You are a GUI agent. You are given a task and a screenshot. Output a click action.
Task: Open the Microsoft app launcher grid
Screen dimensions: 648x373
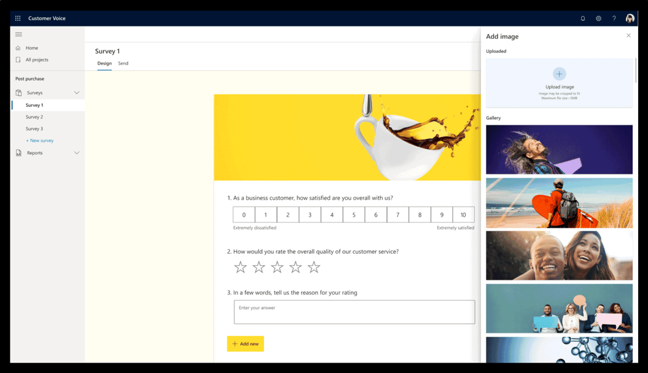(x=18, y=18)
